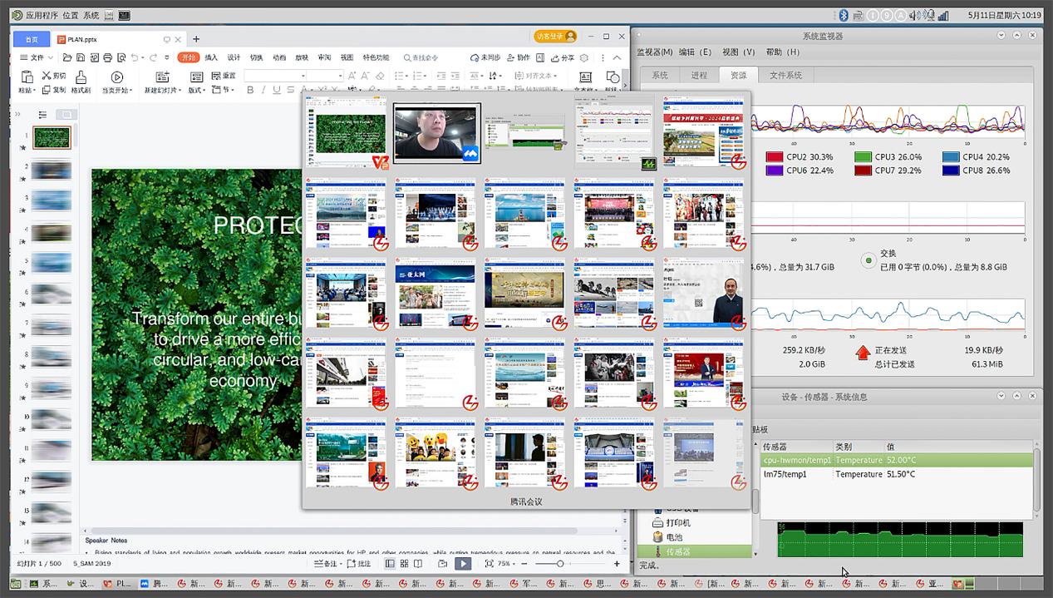
Task: Click the volume speaker icon in top panel
Action: click(x=915, y=15)
